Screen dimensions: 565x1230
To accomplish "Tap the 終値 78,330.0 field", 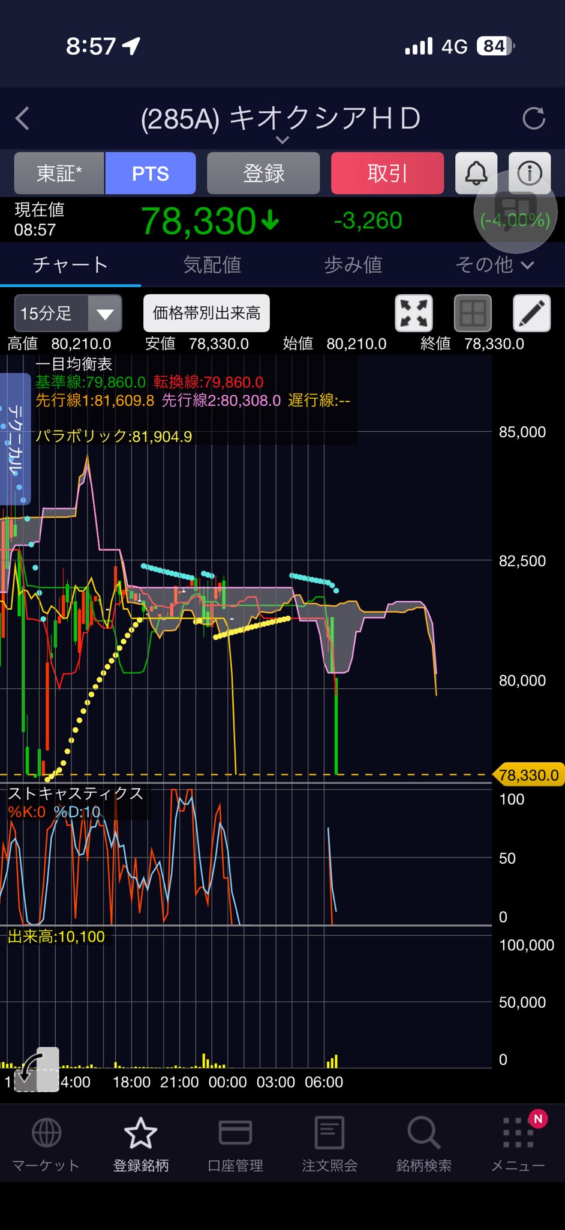I will pyautogui.click(x=472, y=344).
